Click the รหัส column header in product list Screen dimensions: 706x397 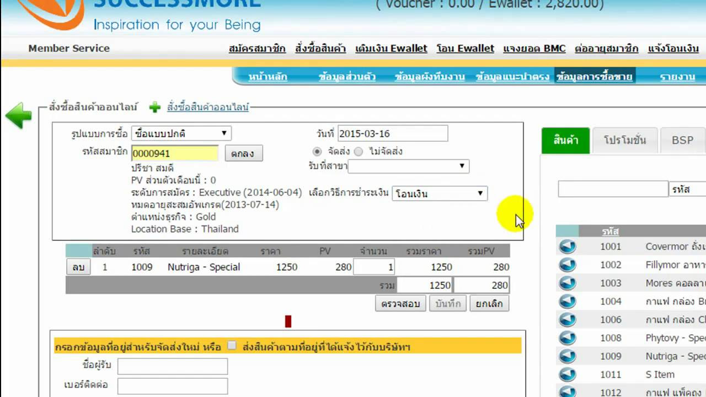(611, 231)
